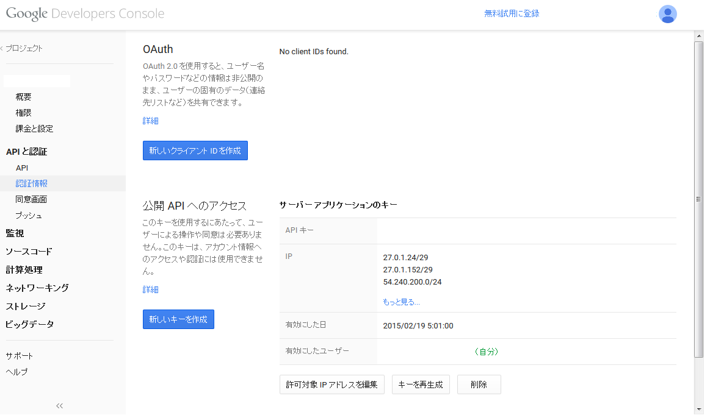Click the OAuth section heading
The height and width of the screenshot is (418, 710).
click(158, 49)
